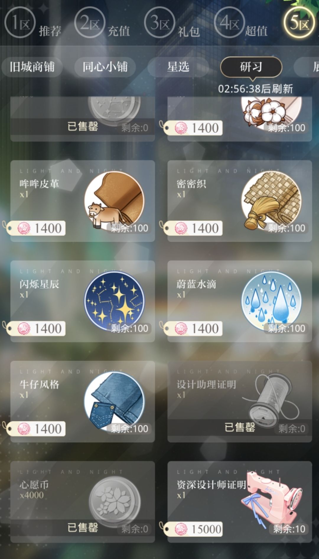Tap the 牛仔风格 denim jeans icon
Viewport: 319px width, 559px height.
pyautogui.click(x=115, y=402)
